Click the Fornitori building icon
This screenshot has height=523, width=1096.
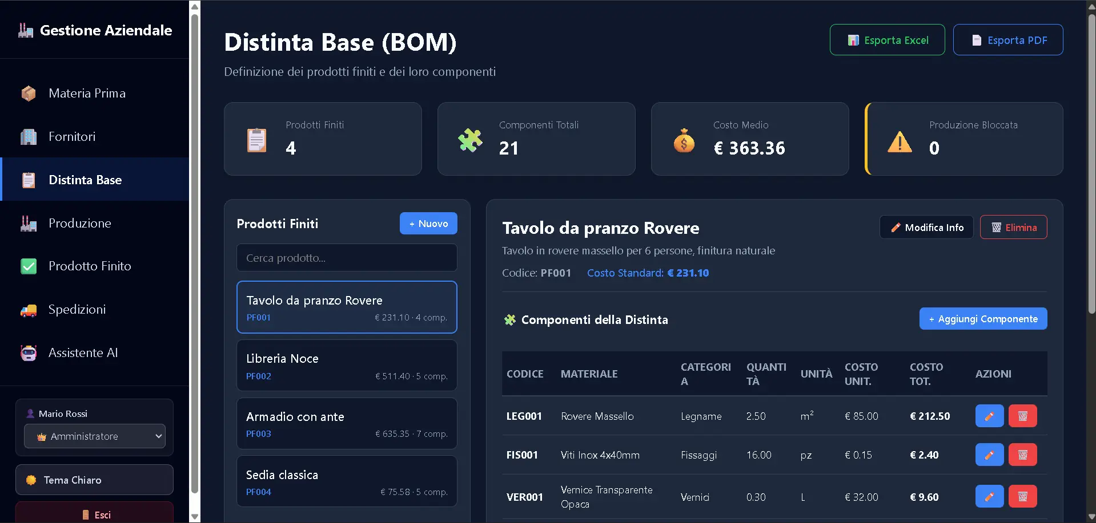29,136
